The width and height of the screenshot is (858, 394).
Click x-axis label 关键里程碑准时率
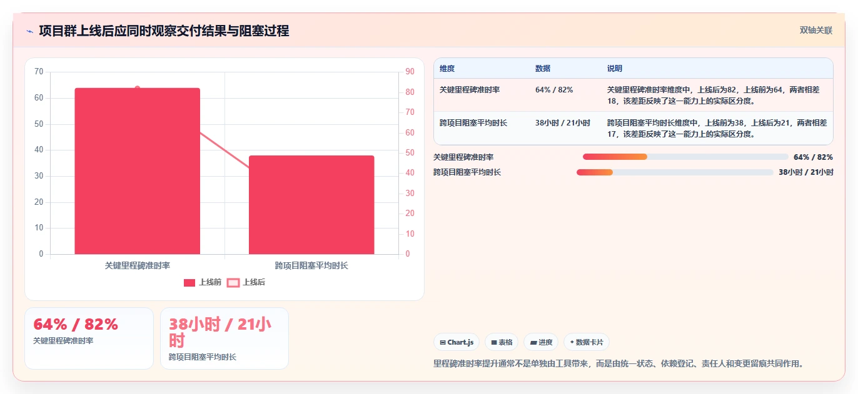138,265
